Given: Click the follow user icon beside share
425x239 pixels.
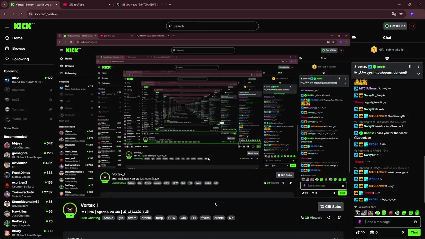Looking at the screenshot, I should (339, 218).
